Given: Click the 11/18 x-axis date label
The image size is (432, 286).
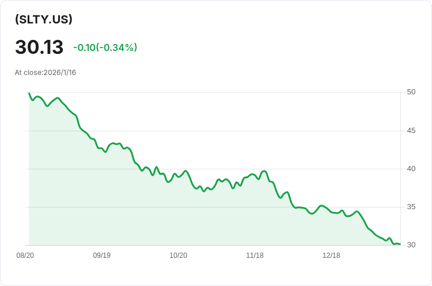Looking at the screenshot, I should click(x=255, y=256).
